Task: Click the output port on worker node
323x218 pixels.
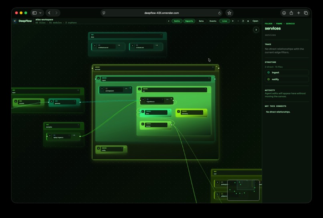Action: point(171,125)
